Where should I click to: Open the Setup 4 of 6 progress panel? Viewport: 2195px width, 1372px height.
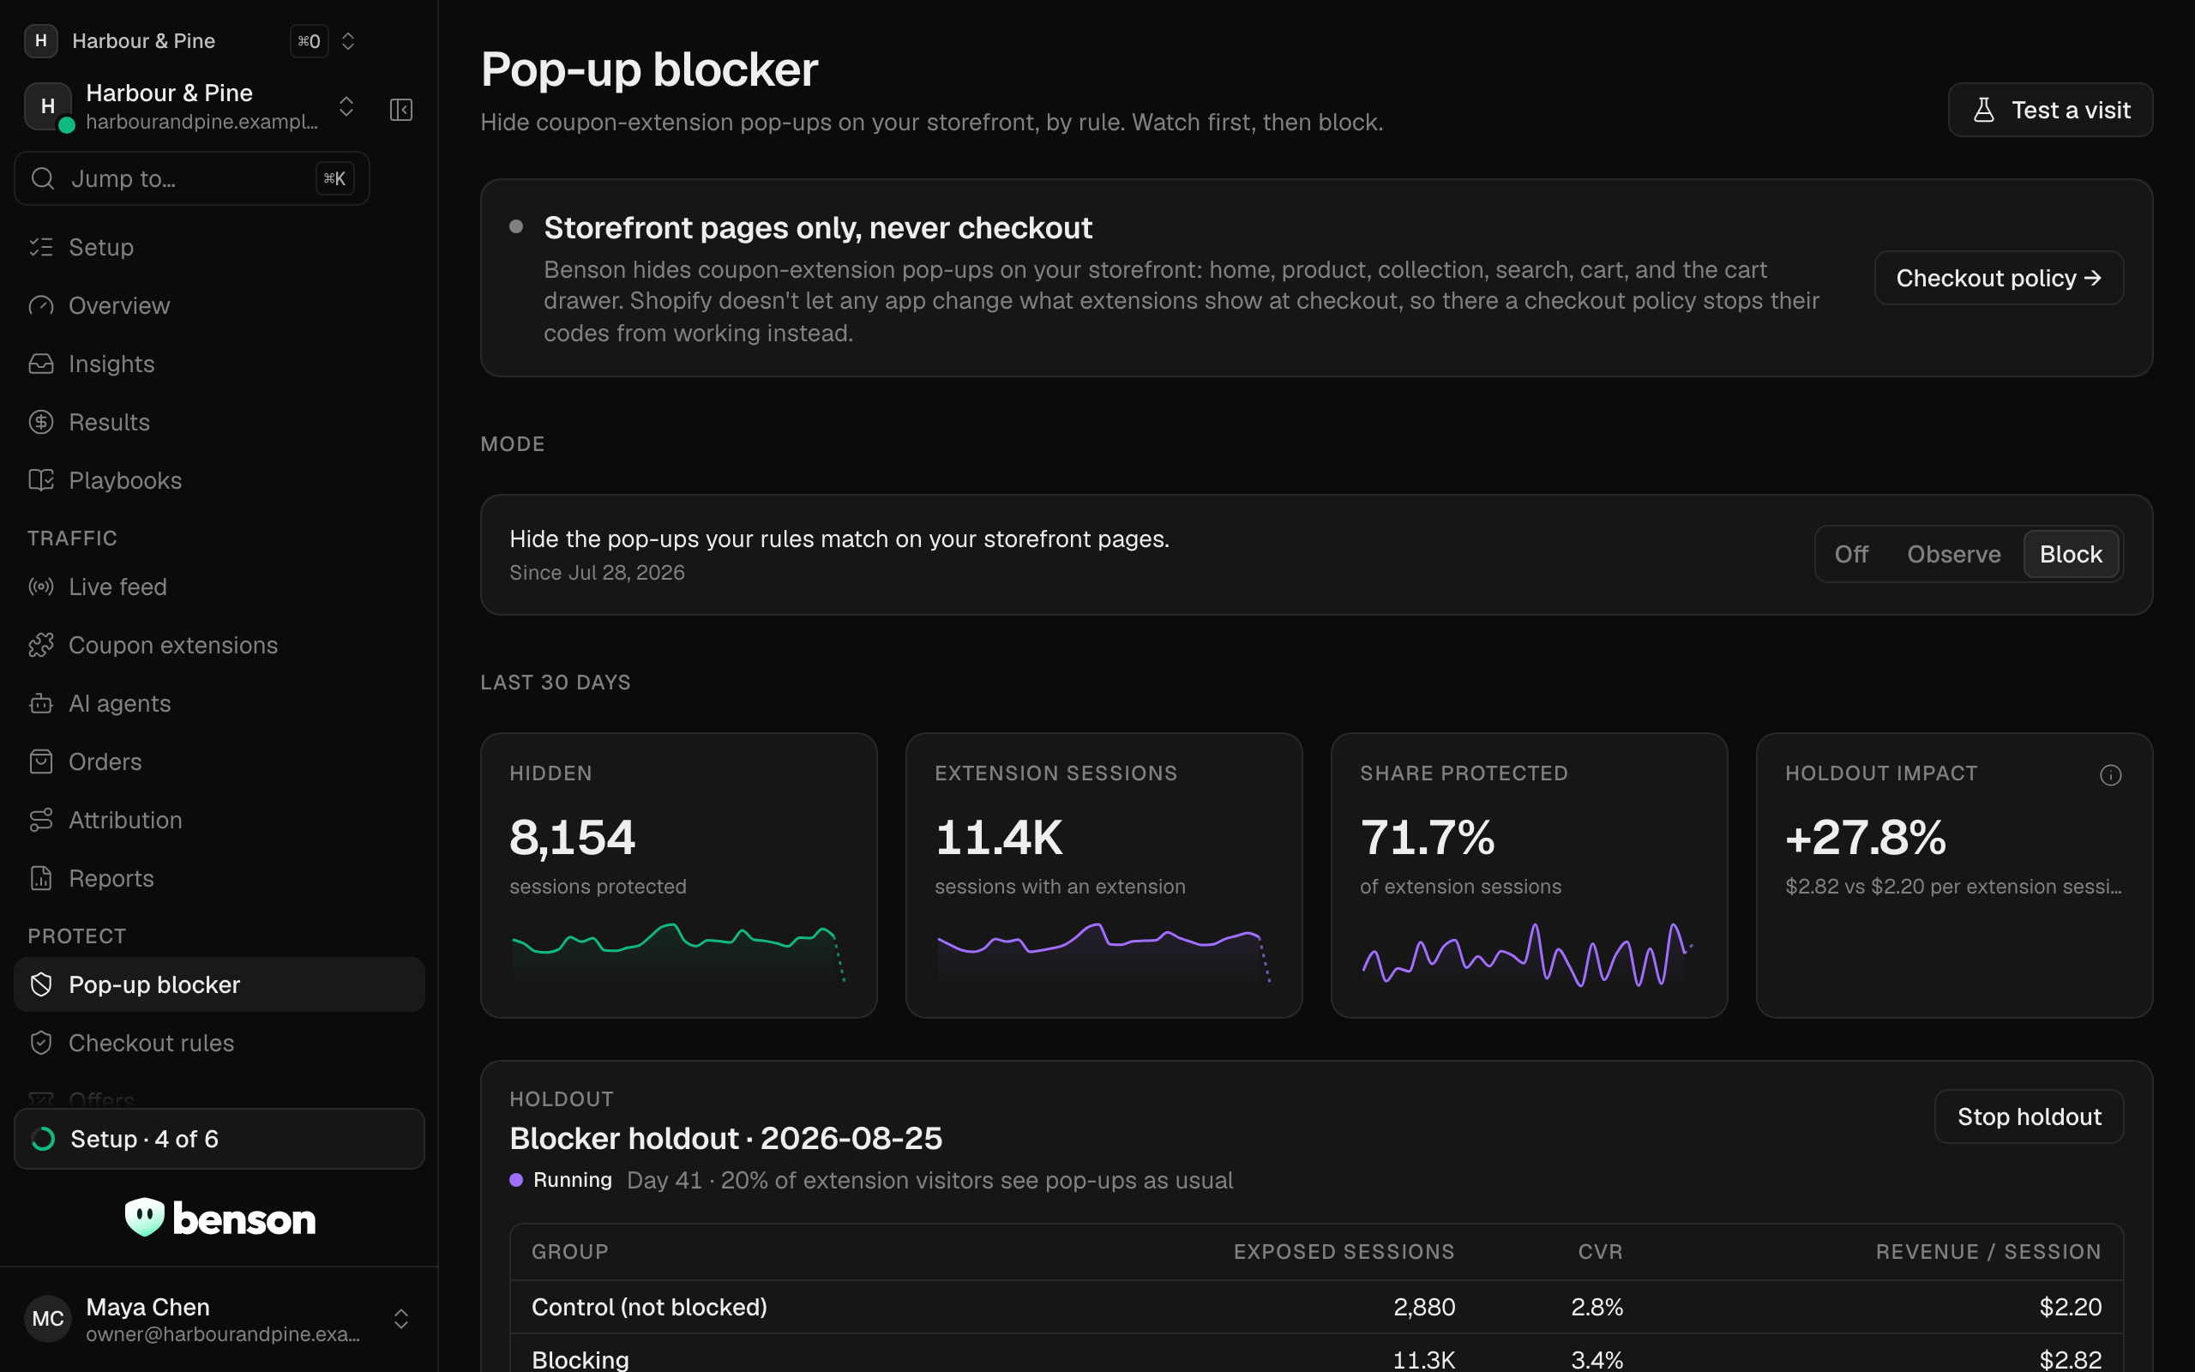219,1139
